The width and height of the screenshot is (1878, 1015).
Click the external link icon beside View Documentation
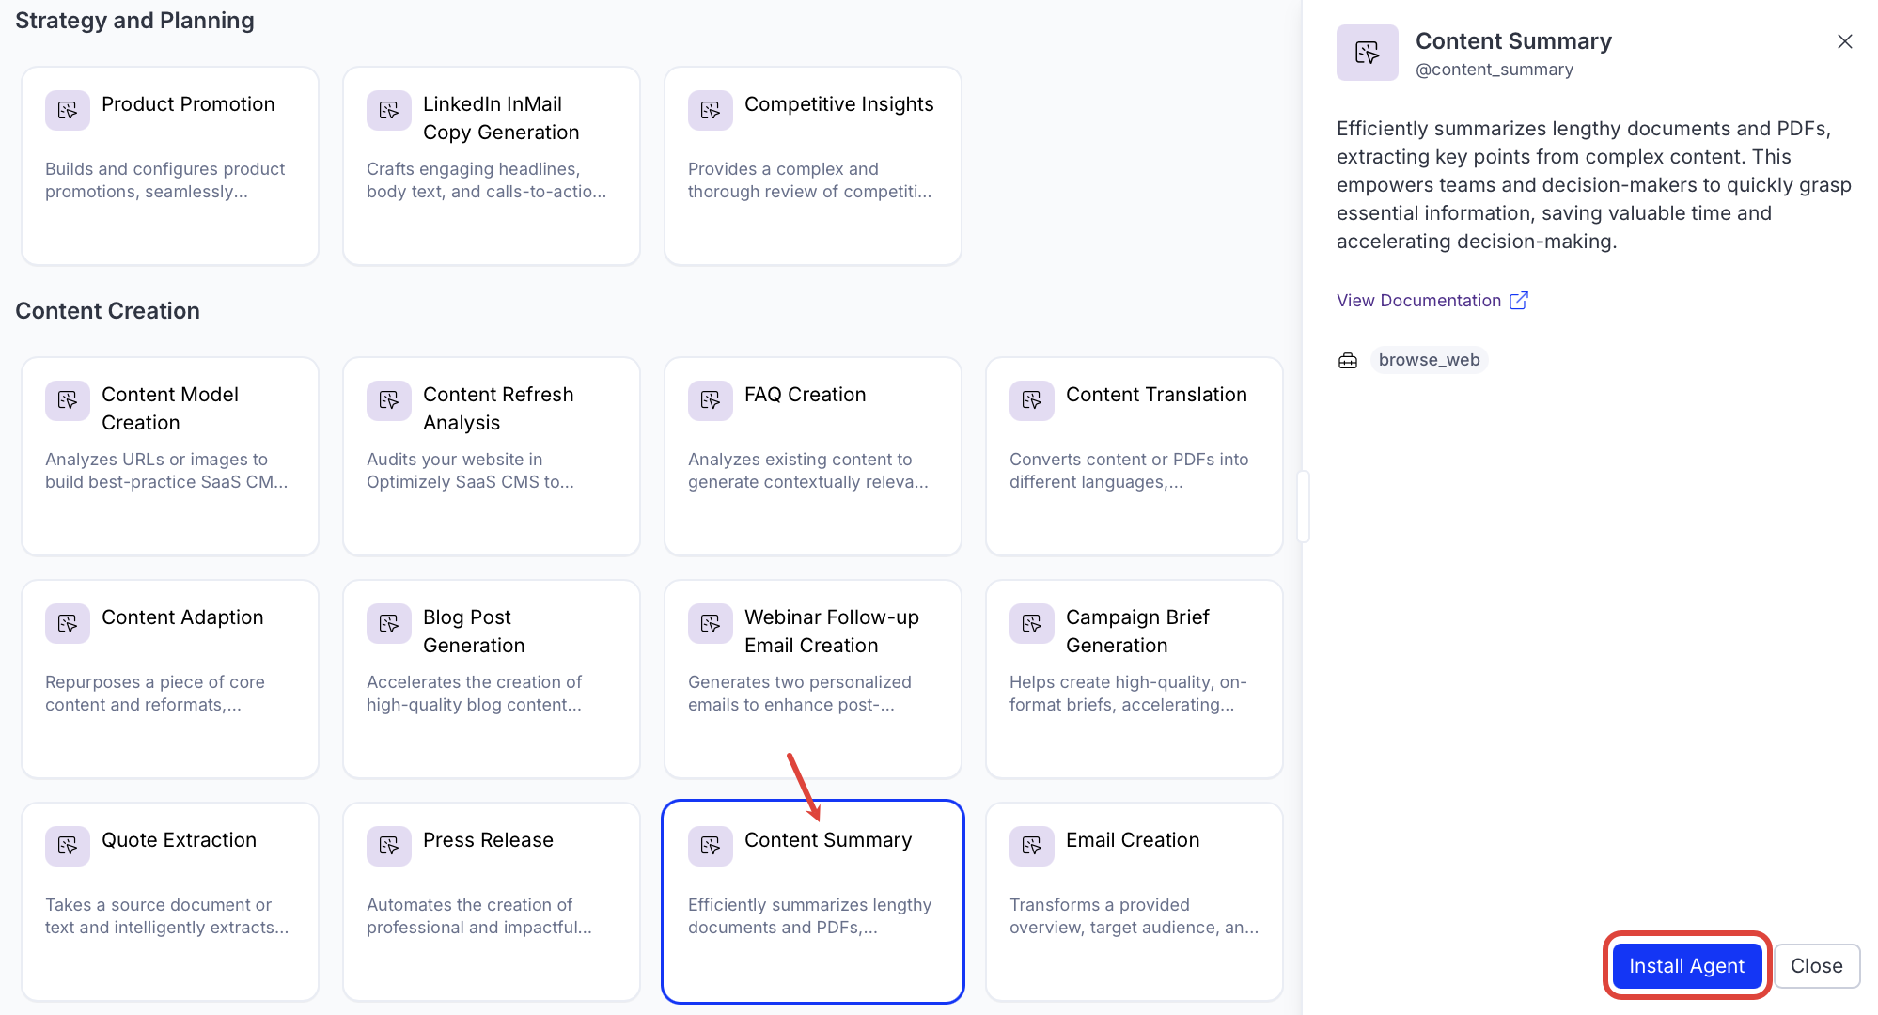1519,301
